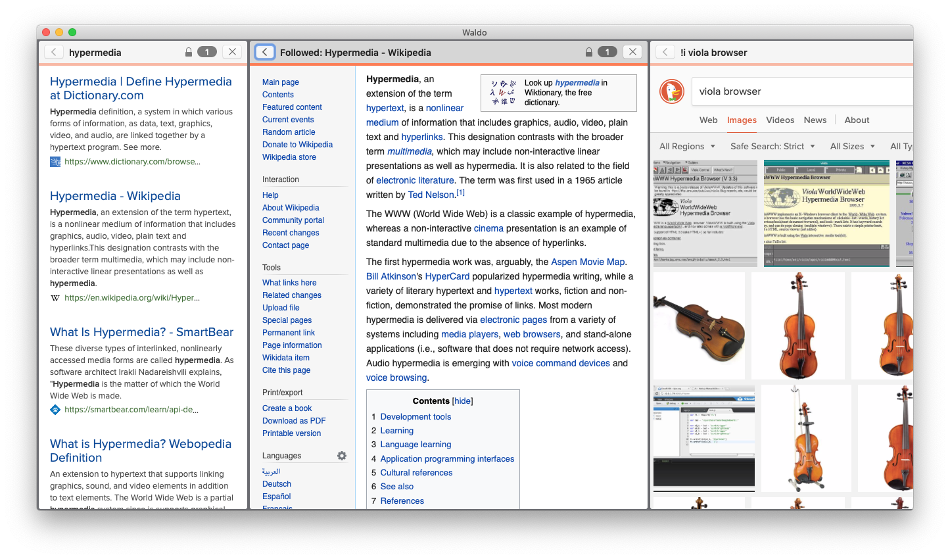Click Cite this page link
The width and height of the screenshot is (950, 559).
286,370
